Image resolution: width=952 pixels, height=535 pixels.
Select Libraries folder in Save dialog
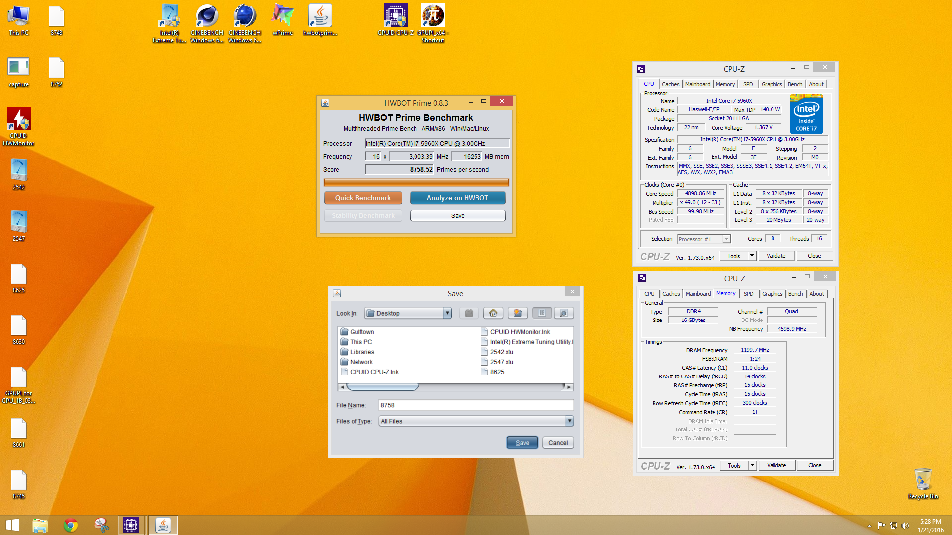coord(357,352)
